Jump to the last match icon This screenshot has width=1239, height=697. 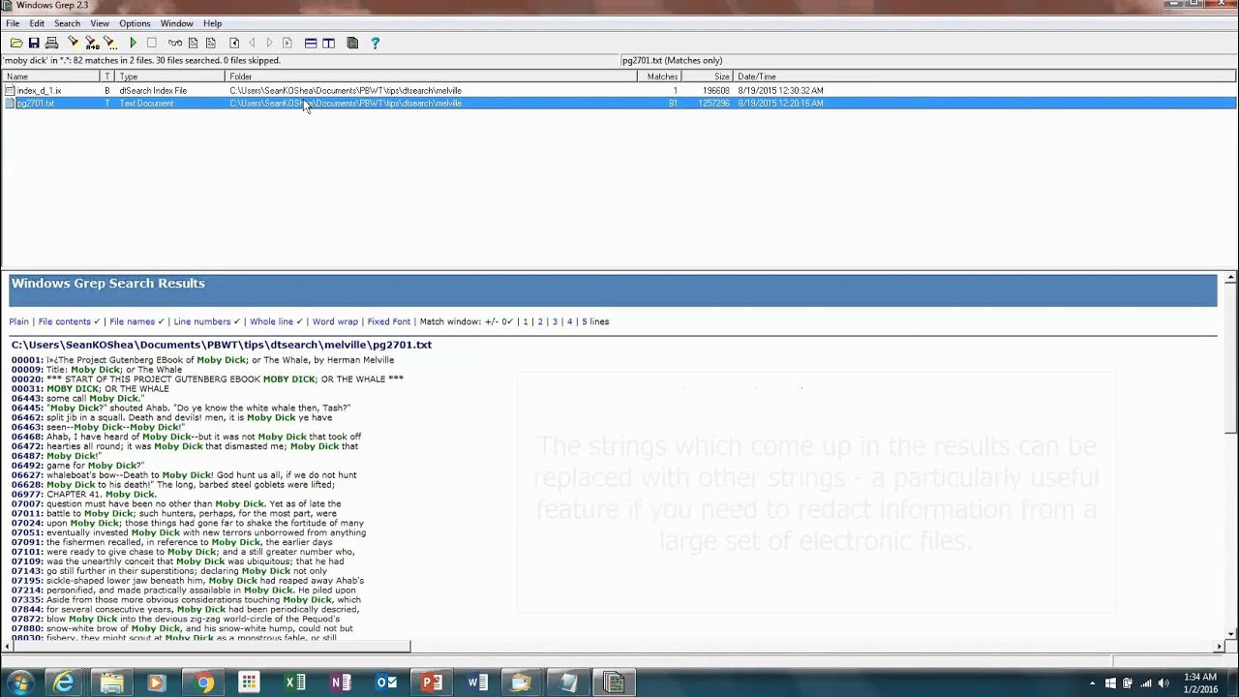(x=287, y=43)
